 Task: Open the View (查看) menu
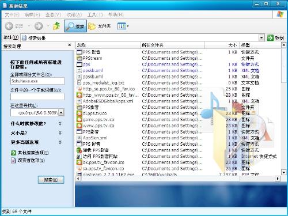(x=53, y=15)
